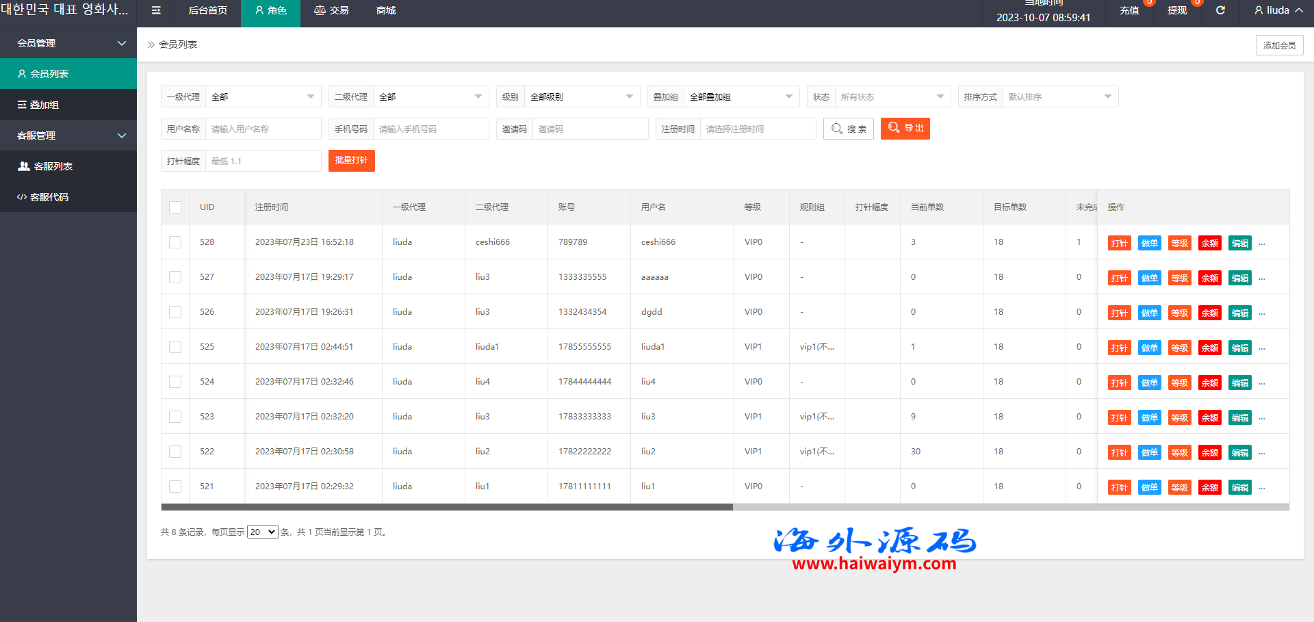The width and height of the screenshot is (1314, 622).
Task: Check the row checkbox for UID 528
Action: click(175, 242)
